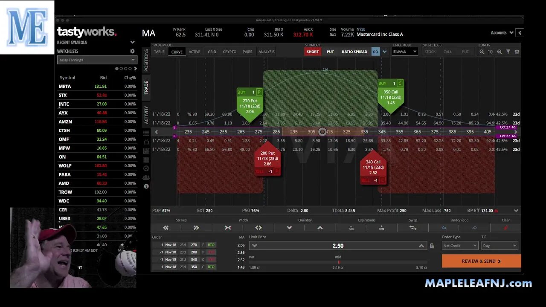Viewport: 546px width, 307px height.
Task: Open the config gear settings
Action: (x=517, y=52)
